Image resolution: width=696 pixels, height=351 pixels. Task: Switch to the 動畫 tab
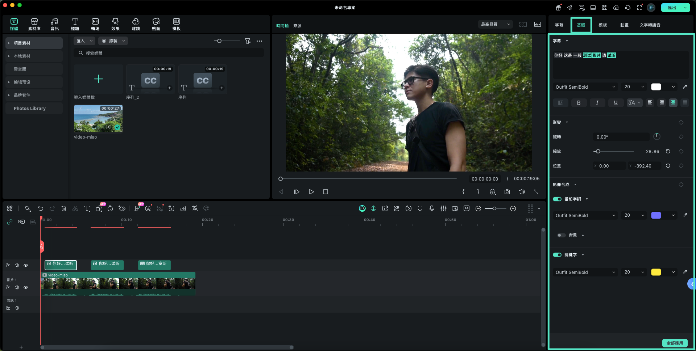point(624,25)
